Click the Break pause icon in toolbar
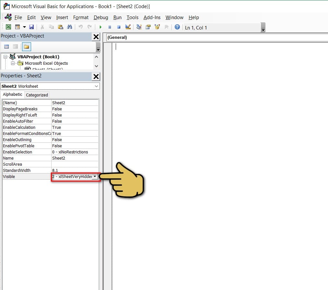The width and height of the screenshot is (328, 290). pos(110,27)
